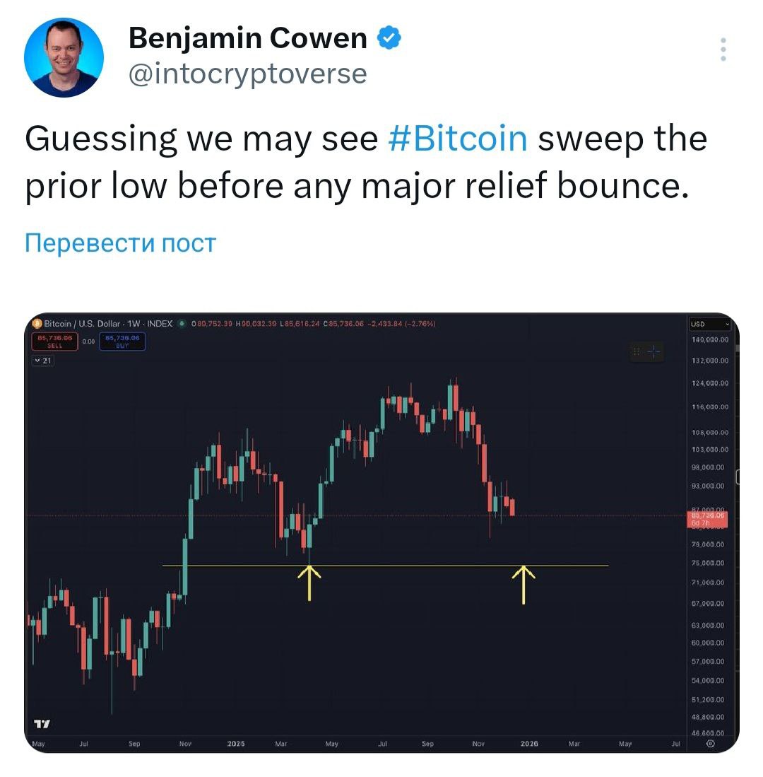The height and width of the screenshot is (777, 763).
Task: Click the blue verified badge
Action: click(x=389, y=38)
